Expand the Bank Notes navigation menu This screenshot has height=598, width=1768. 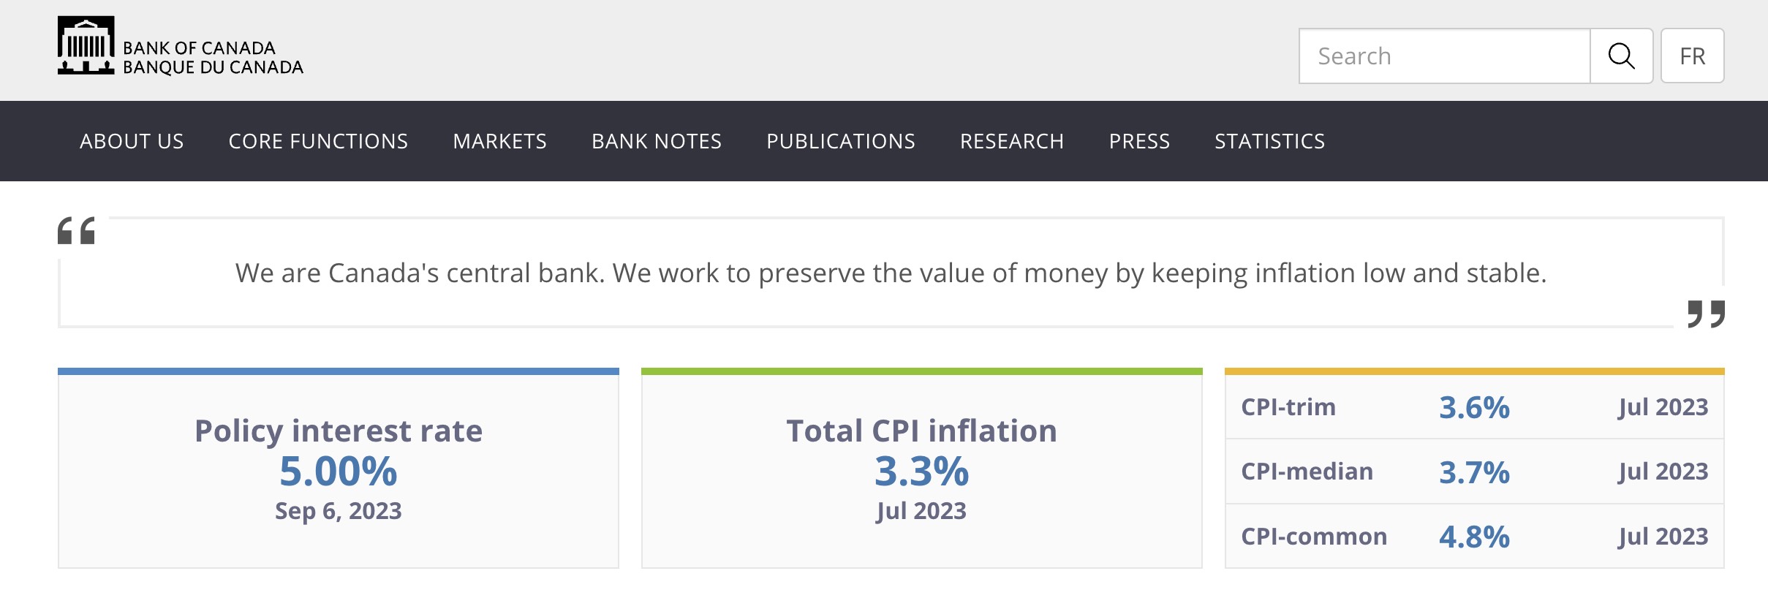point(656,141)
